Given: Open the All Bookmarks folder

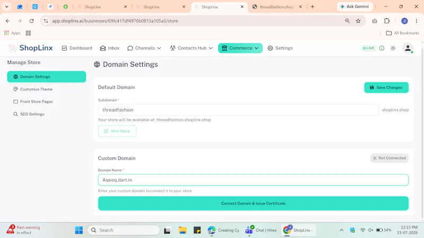Looking at the screenshot, I should pos(402,33).
